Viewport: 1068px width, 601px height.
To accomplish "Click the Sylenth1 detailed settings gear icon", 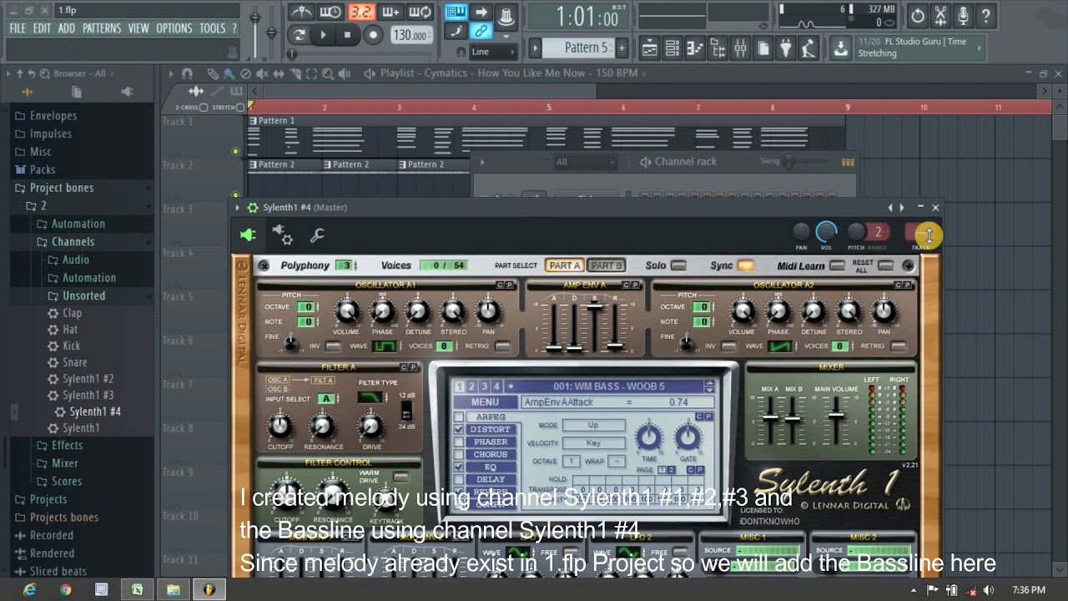I will pos(282,235).
